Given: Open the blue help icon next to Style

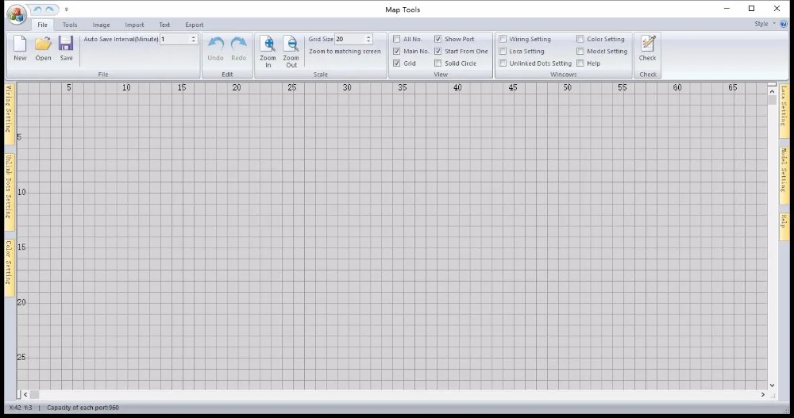Looking at the screenshot, I should pyautogui.click(x=784, y=24).
